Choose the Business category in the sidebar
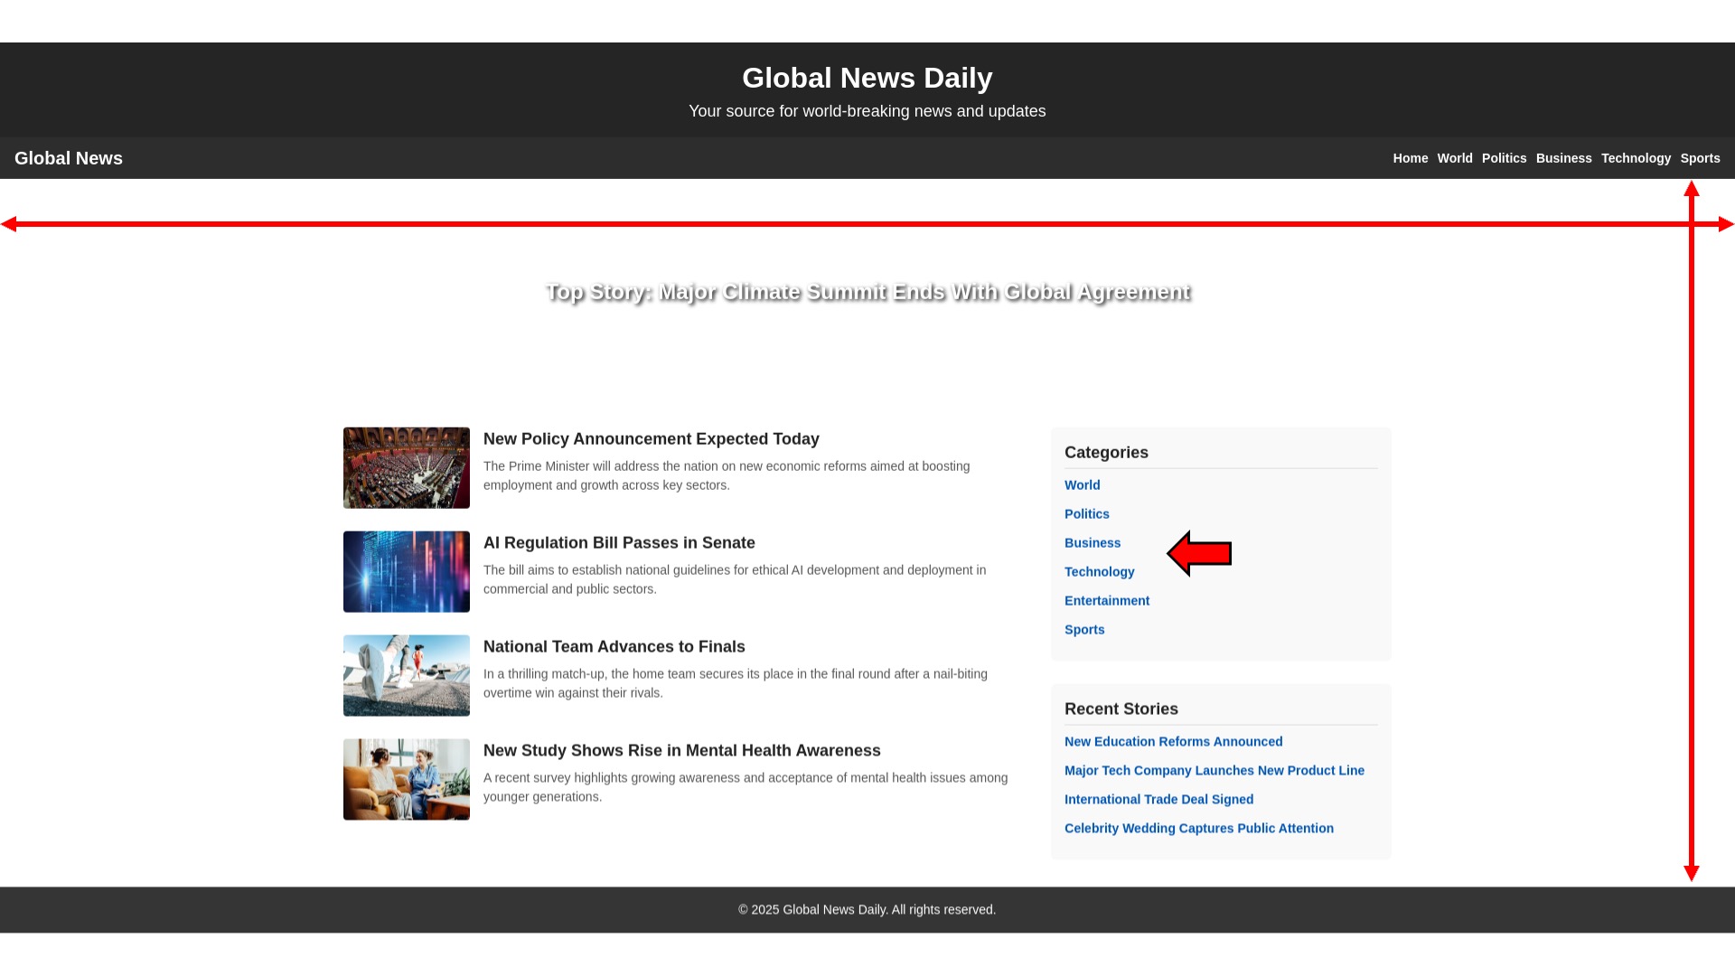 tap(1092, 543)
